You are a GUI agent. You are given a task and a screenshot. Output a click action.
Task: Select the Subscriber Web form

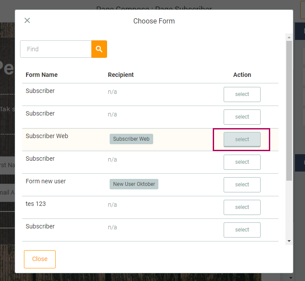[x=242, y=139]
